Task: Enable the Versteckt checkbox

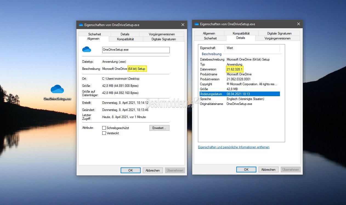Action: 104,133
